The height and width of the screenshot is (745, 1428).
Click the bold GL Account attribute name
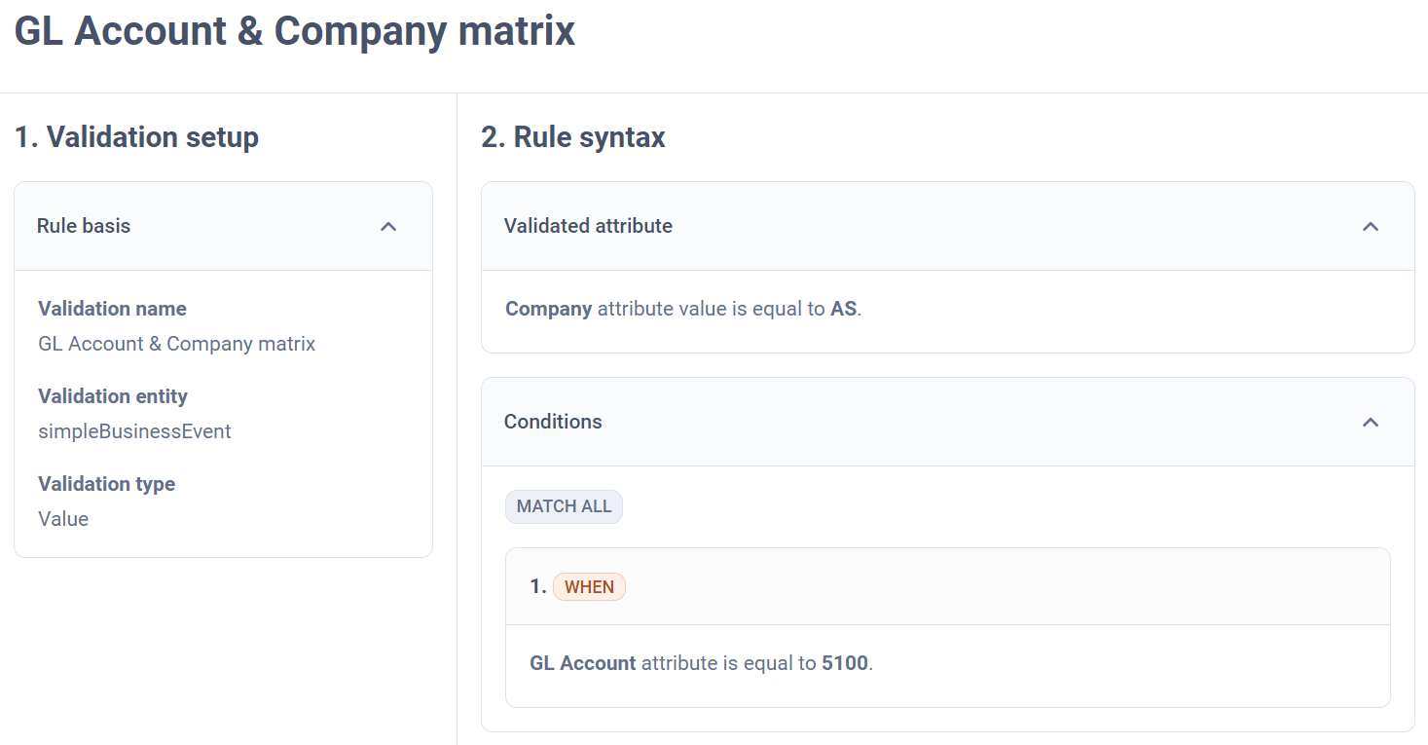point(582,663)
